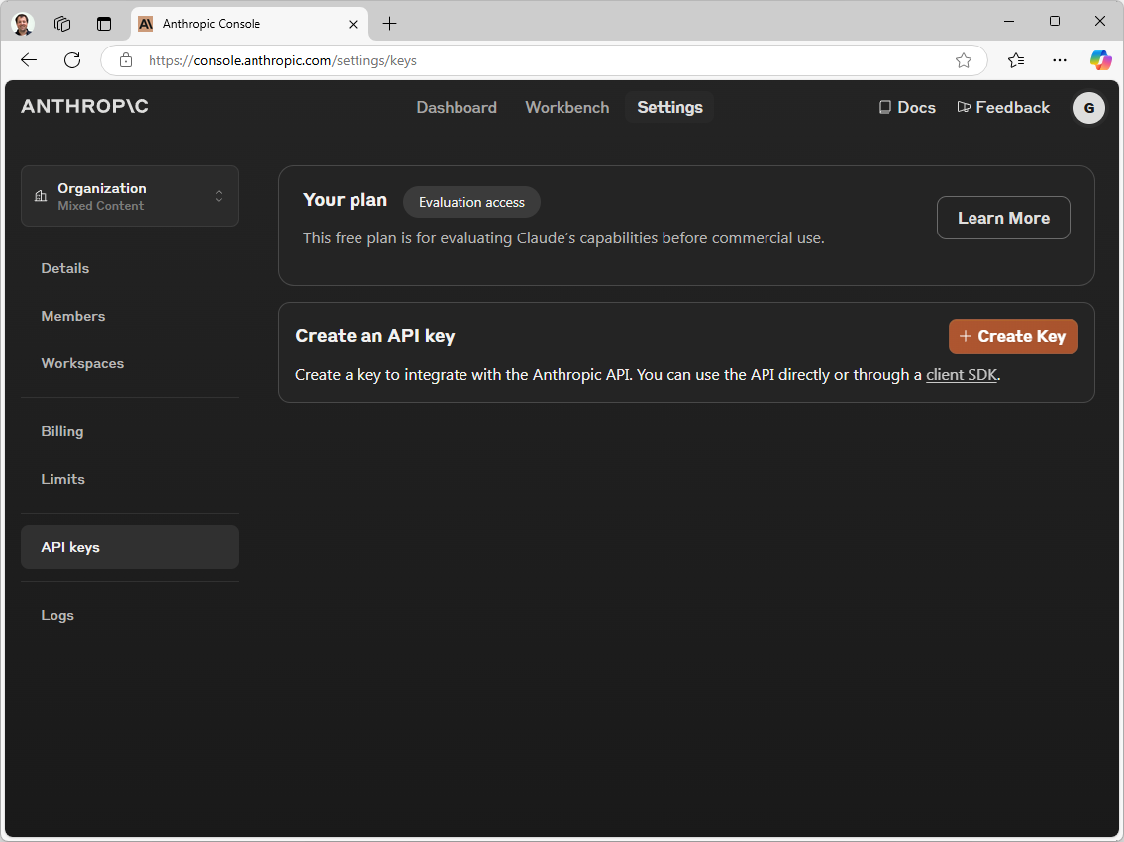This screenshot has width=1124, height=842.
Task: Open the browser profile picture menu
Action: click(x=23, y=23)
